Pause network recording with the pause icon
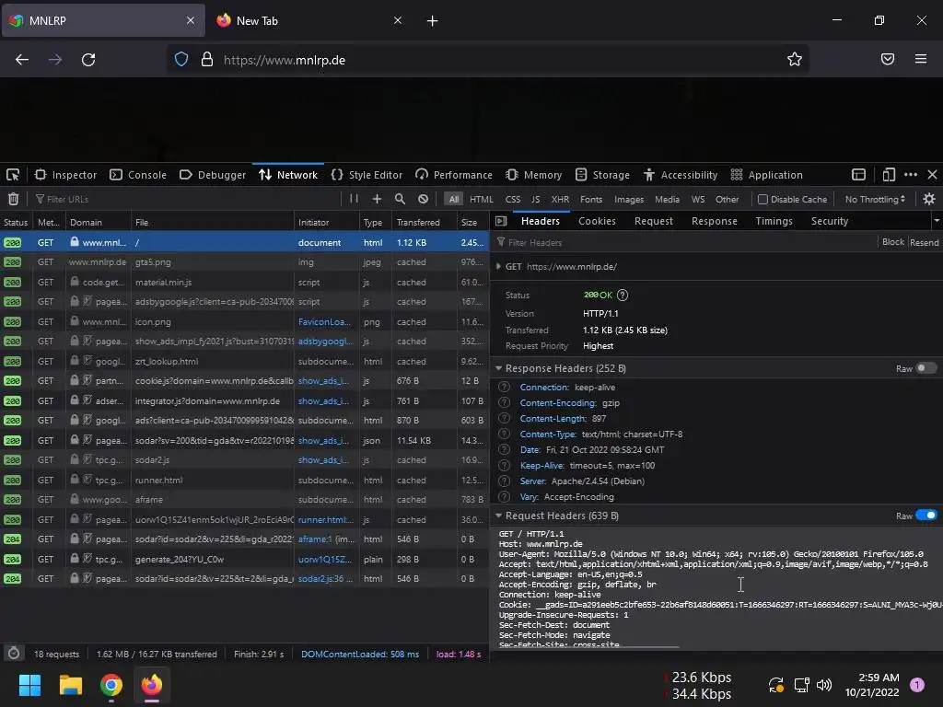 pos(355,199)
